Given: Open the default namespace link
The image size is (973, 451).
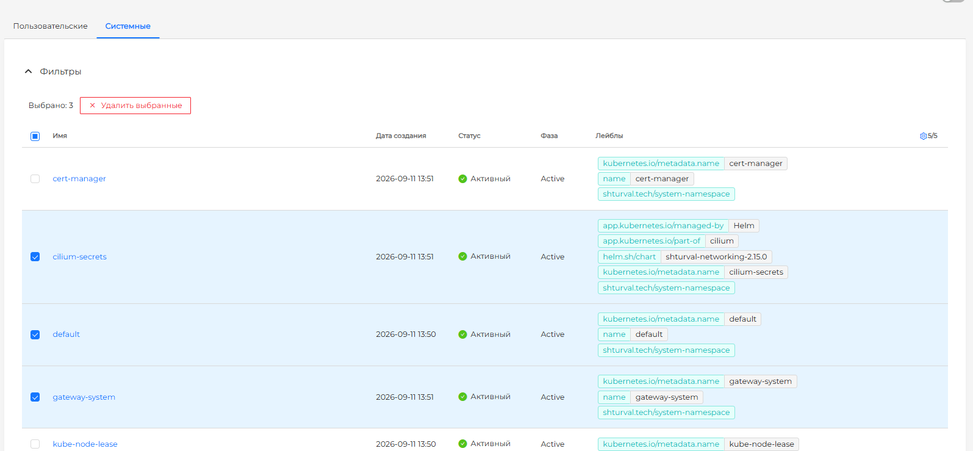Looking at the screenshot, I should coord(66,334).
